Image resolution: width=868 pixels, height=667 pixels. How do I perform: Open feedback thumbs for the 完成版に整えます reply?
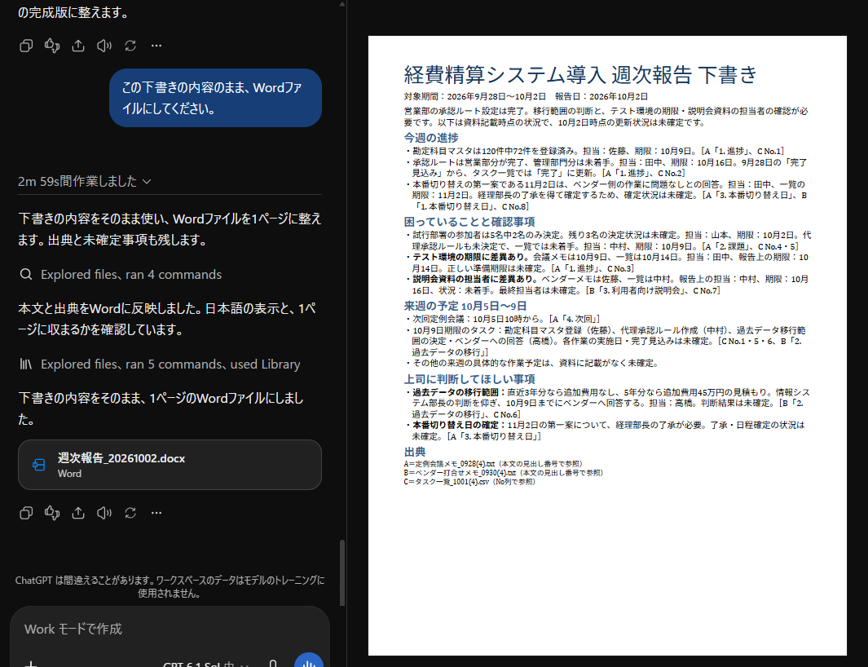tap(52, 46)
